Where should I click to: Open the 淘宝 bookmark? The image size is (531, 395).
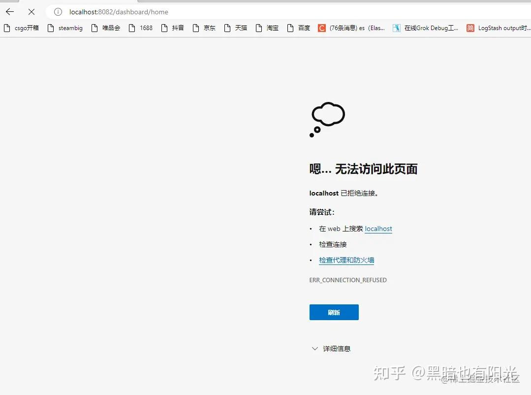click(x=271, y=28)
